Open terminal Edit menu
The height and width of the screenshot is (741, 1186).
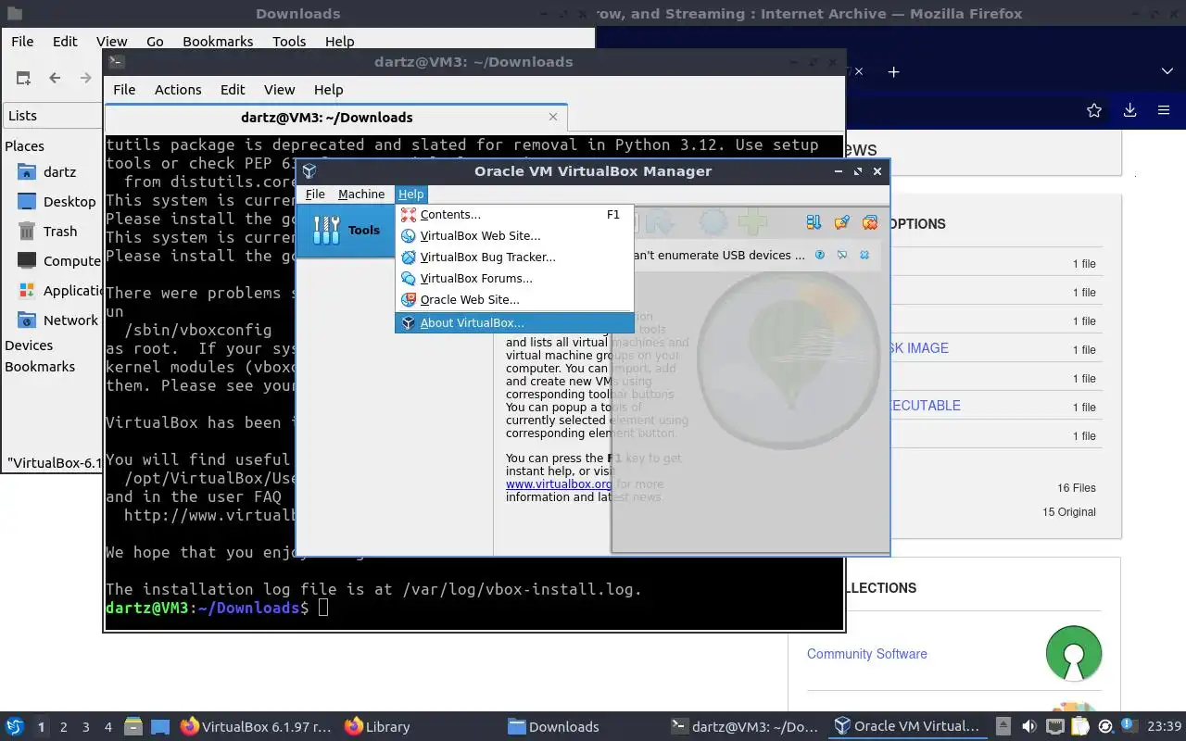233,89
